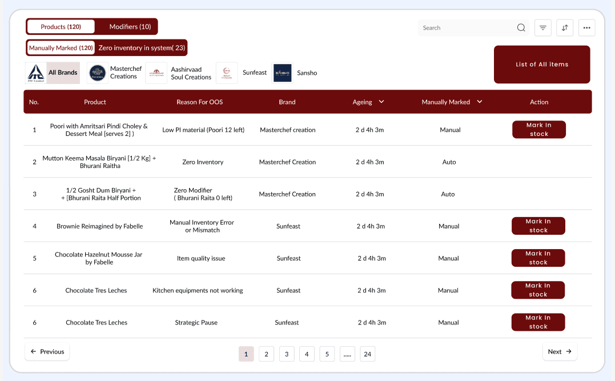Select the Aashirvaad Soul Creations logo
This screenshot has height=381, width=615.
point(156,73)
